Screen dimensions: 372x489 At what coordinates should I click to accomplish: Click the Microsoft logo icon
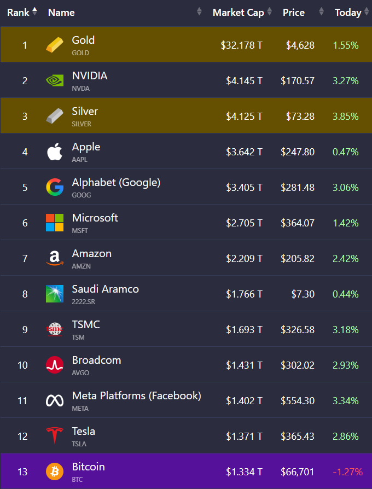click(55, 223)
